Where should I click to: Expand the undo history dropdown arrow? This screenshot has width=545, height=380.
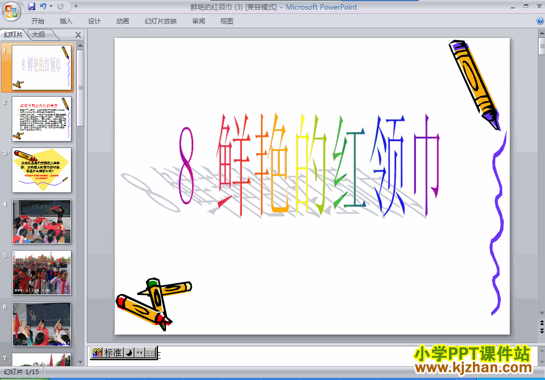pyautogui.click(x=51, y=6)
